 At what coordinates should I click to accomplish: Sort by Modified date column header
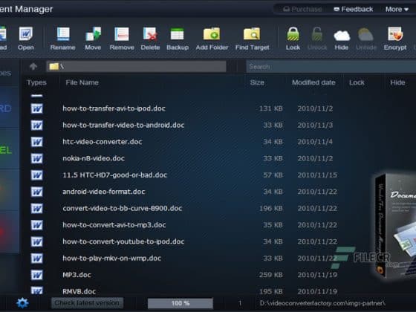point(313,82)
